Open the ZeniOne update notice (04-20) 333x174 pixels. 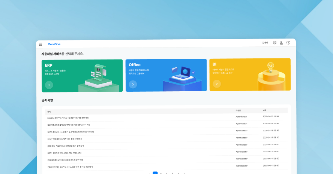coord(68,118)
